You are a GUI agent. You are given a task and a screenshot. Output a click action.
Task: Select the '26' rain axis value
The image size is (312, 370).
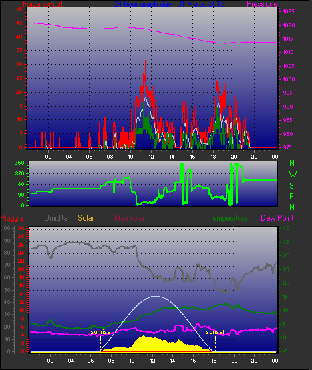click(x=21, y=245)
